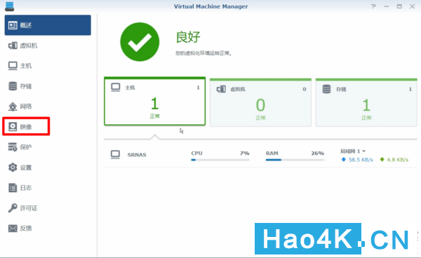
Task: Click the 反馈 envelope icon
Action: pos(13,229)
